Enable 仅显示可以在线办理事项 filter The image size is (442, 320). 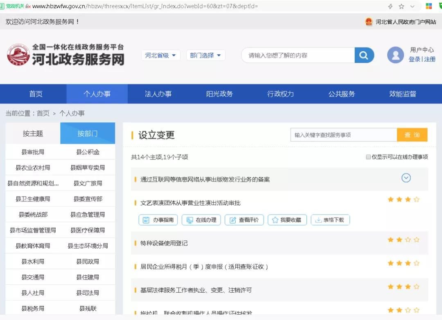pyautogui.click(x=368, y=157)
